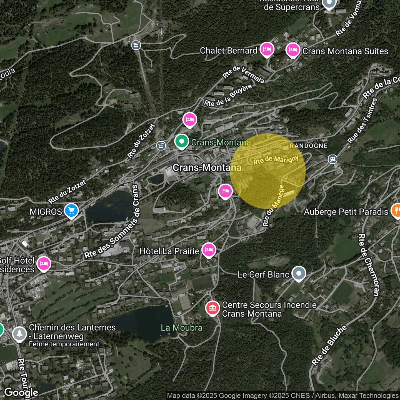Click the Centre Secours Incendie red marker
Viewport: 400px width, 400px height.
(x=212, y=308)
